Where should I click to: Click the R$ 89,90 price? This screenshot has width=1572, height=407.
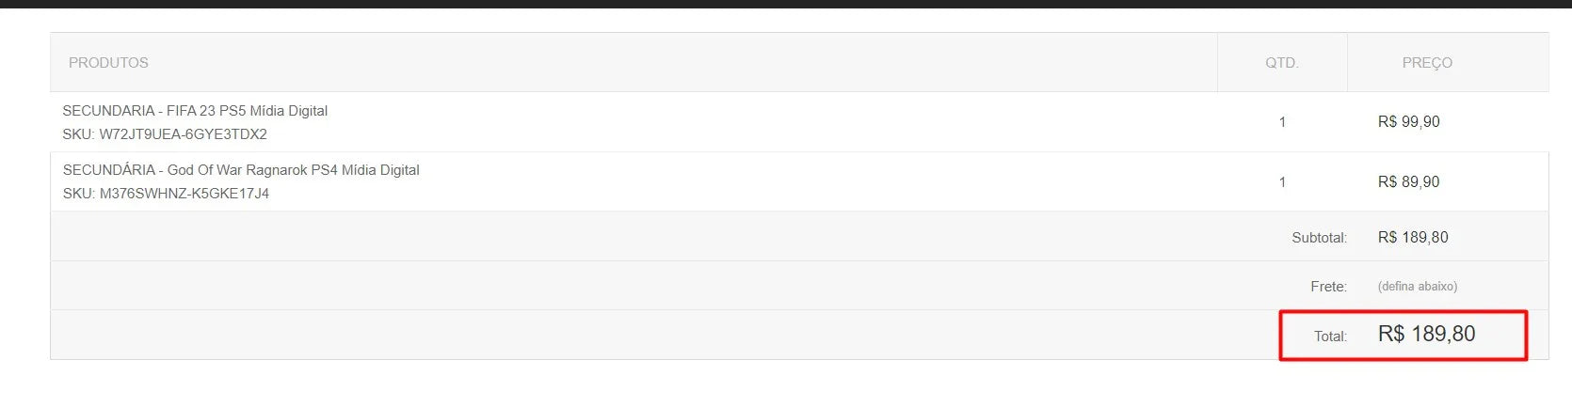(x=1408, y=182)
